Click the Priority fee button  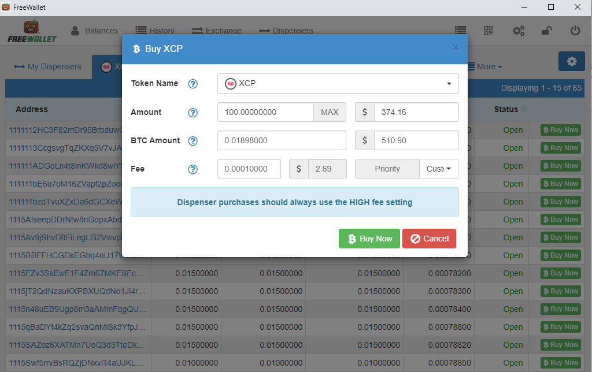point(387,169)
